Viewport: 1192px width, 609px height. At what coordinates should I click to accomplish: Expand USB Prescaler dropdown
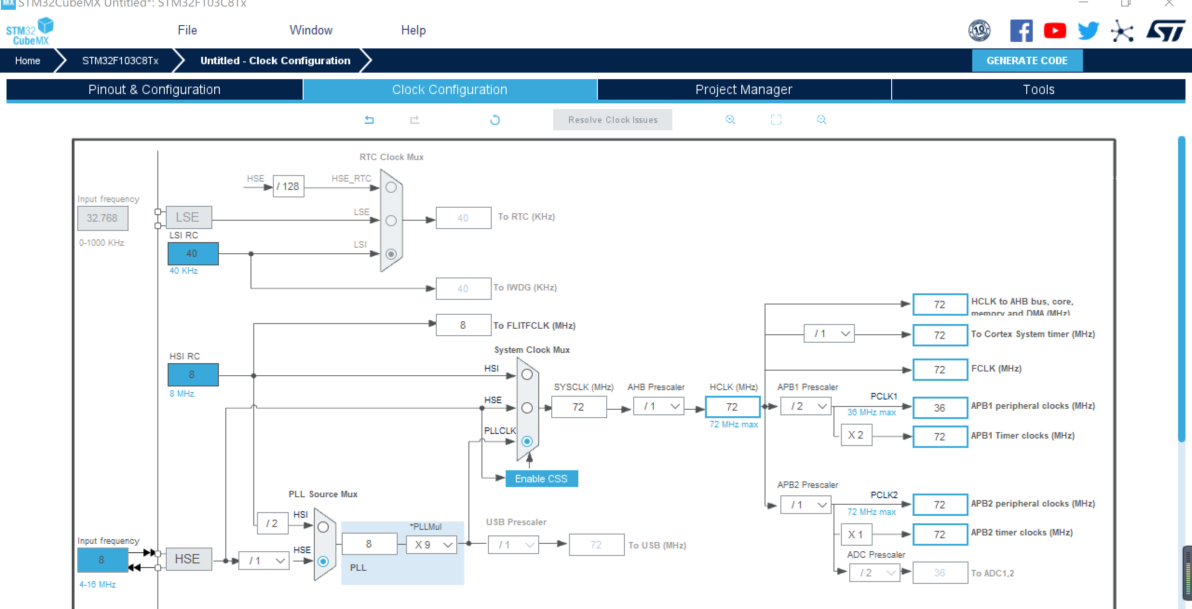(525, 545)
